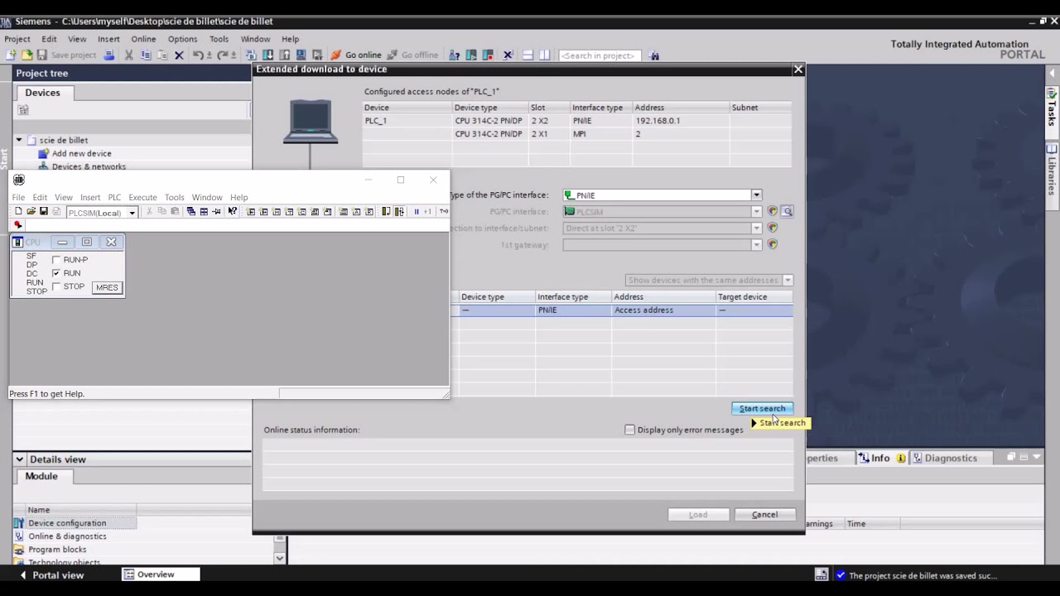The height and width of the screenshot is (596, 1060).
Task: Open Online menu in TIA Portal
Action: (143, 39)
